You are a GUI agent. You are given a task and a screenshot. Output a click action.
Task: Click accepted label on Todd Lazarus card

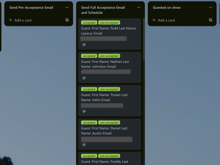click(89, 23)
